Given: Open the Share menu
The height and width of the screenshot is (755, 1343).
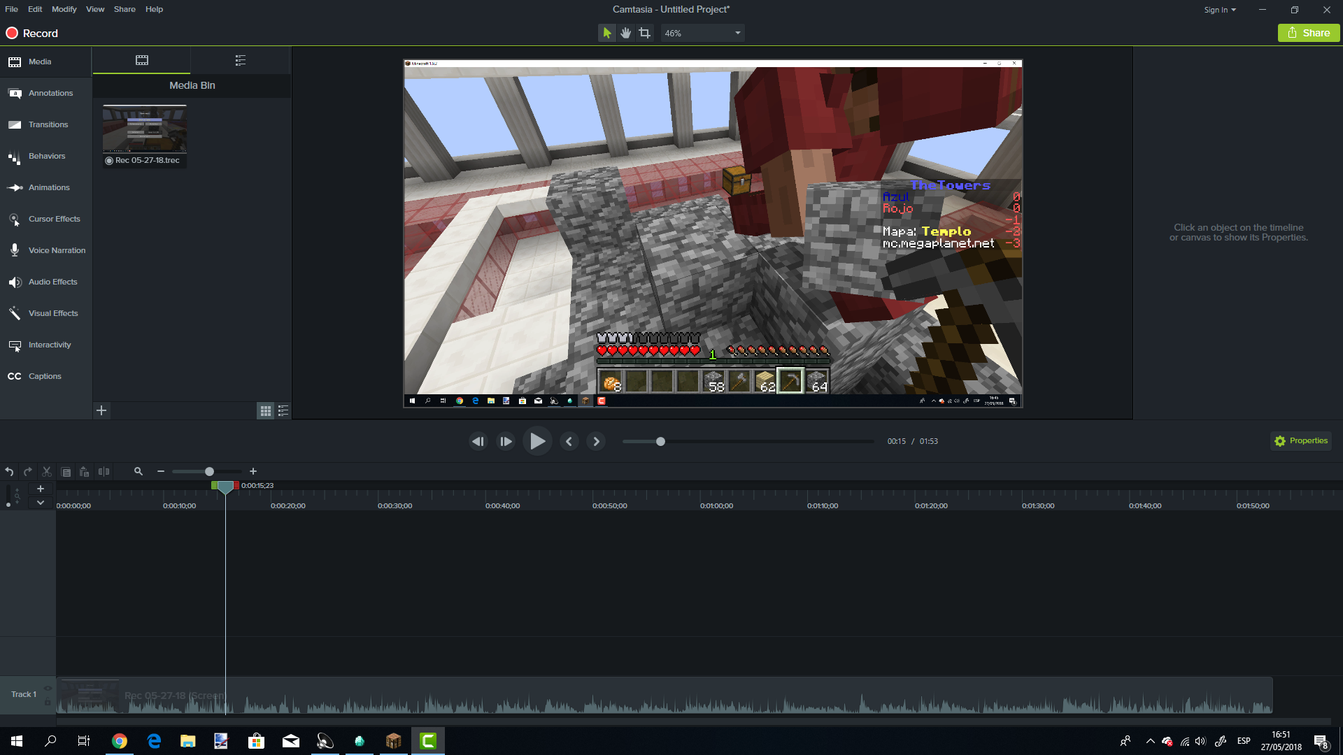Looking at the screenshot, I should pyautogui.click(x=125, y=9).
